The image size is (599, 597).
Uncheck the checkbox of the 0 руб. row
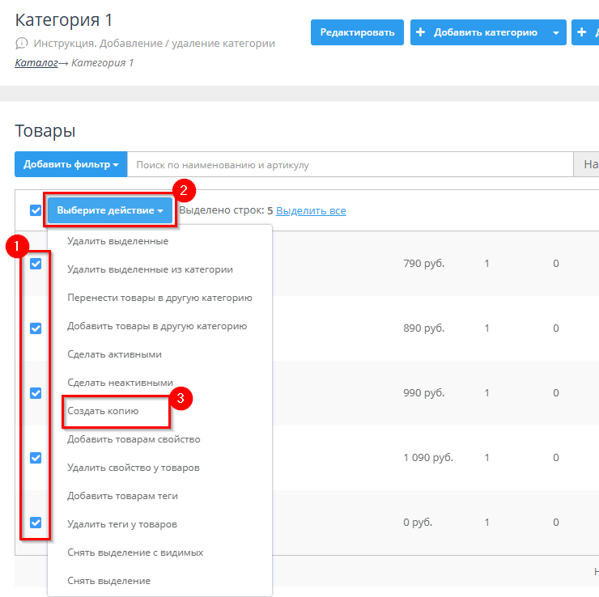[36, 523]
